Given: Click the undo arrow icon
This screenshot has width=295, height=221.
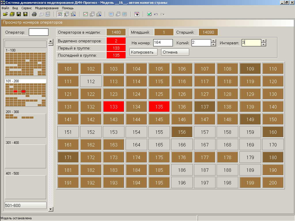Looking at the screenshot, I should (156, 14).
